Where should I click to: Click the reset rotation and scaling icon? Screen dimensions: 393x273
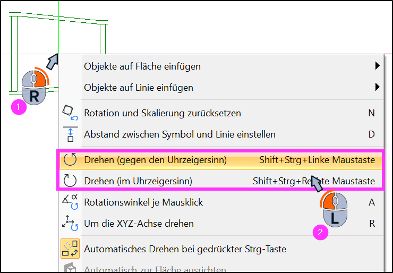[70, 113]
